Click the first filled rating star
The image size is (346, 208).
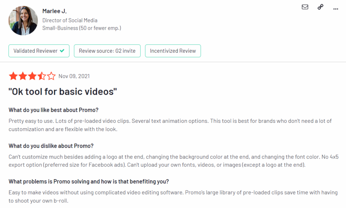pos(13,76)
